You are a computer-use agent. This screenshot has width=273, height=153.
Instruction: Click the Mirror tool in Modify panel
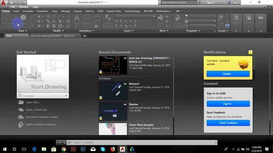tap(54, 21)
